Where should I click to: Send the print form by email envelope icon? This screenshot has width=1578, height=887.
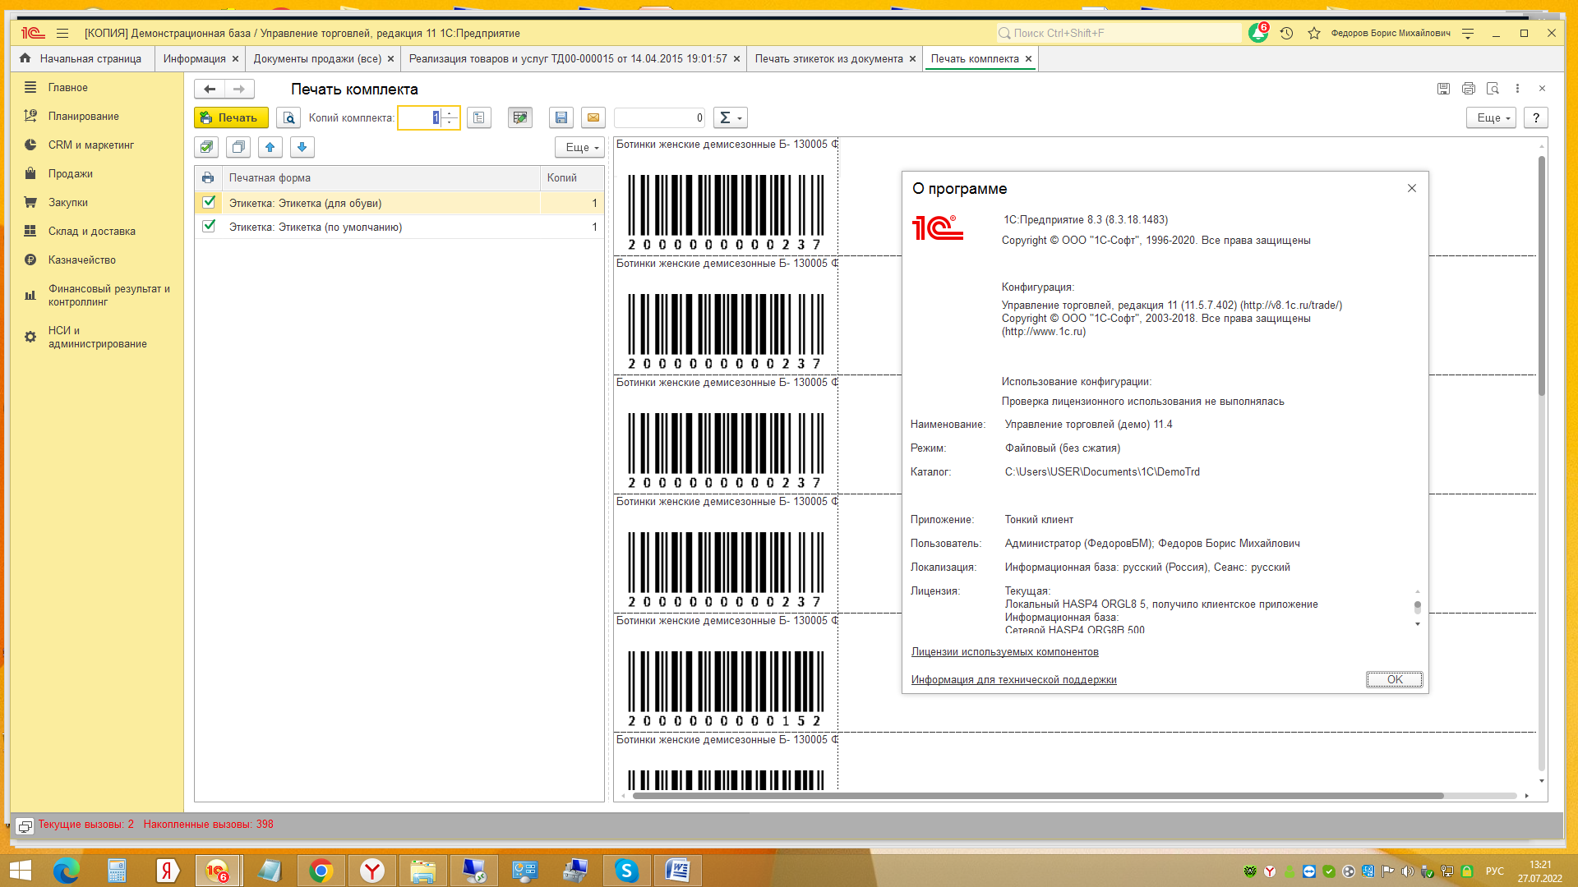click(x=593, y=117)
